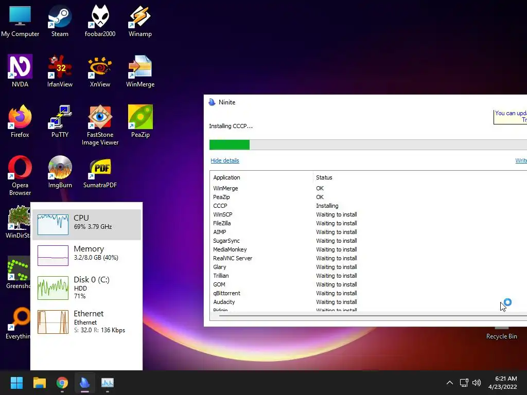Image resolution: width=527 pixels, height=395 pixels.
Task: Open Opera Browser desktop icon
Action: coord(20,175)
